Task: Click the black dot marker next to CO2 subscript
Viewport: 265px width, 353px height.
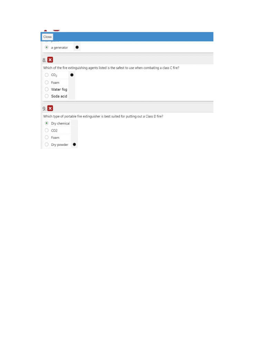Action: 72,75
